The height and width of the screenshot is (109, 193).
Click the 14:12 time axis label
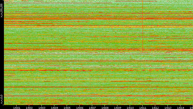155,107
